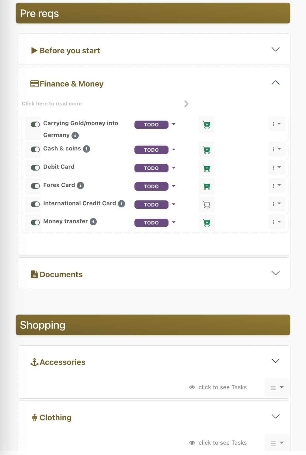Open the Accessories hamburger menu dropdown
Image resolution: width=306 pixels, height=455 pixels.
tap(277, 388)
